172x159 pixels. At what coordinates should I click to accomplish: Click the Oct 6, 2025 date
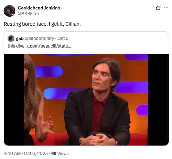[x=36, y=153]
